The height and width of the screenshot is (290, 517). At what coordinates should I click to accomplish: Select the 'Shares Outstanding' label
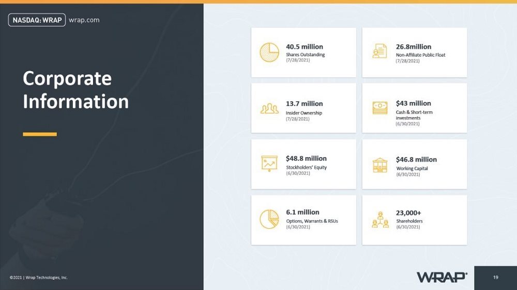pos(306,55)
